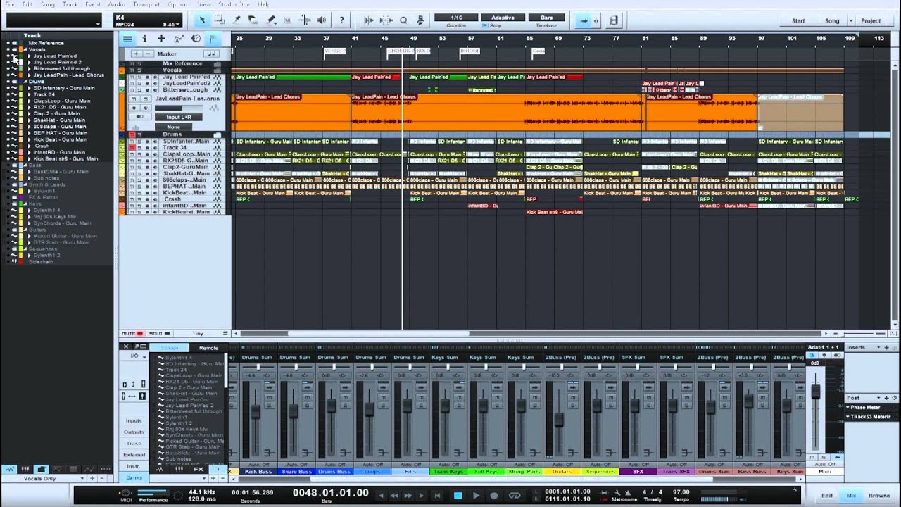This screenshot has width=901, height=507.
Task: Click the question mark help icon
Action: [342, 20]
